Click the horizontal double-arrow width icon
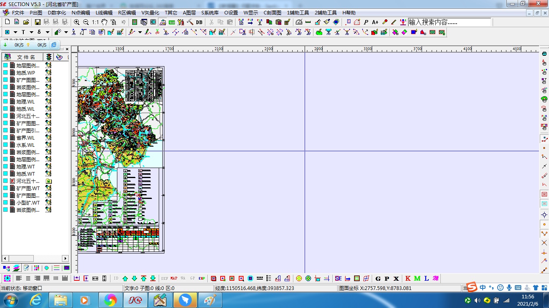Image resolution: width=549 pixels, height=308 pixels. point(95,278)
